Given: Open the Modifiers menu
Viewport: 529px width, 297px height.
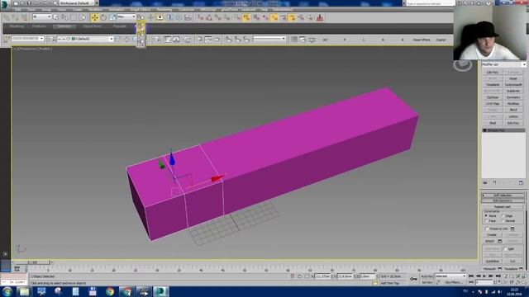Looking at the screenshot, I should [95, 10].
